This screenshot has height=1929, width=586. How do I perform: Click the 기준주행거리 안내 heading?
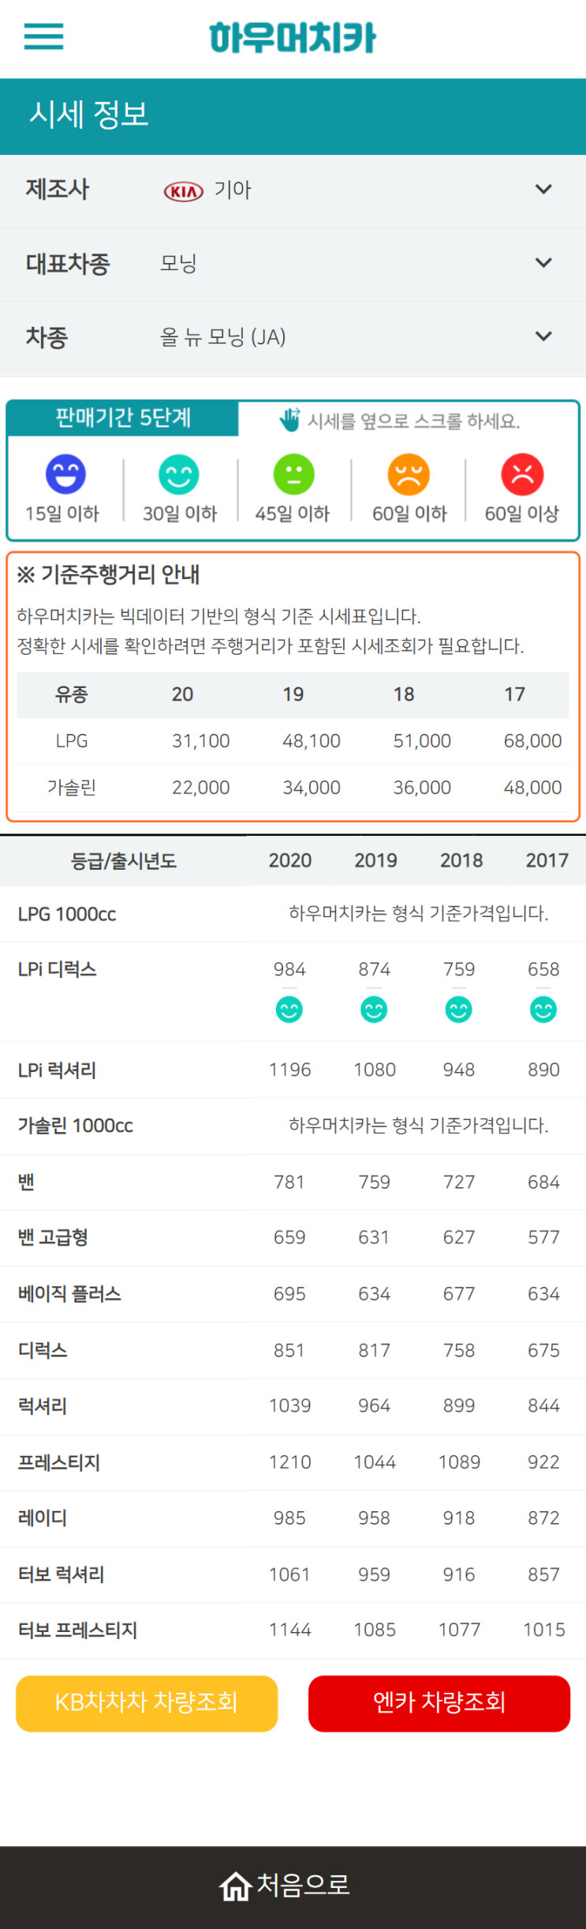point(108,574)
